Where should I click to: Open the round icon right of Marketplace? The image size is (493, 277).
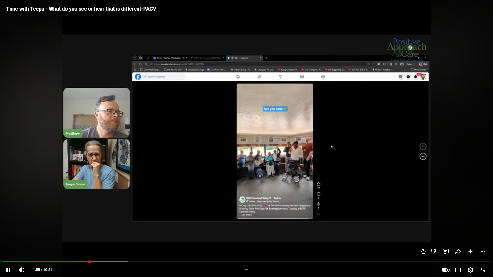(x=323, y=77)
